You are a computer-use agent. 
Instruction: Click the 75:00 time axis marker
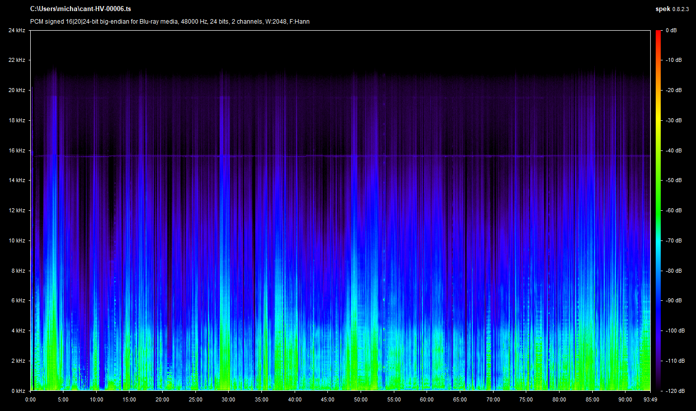click(x=526, y=399)
